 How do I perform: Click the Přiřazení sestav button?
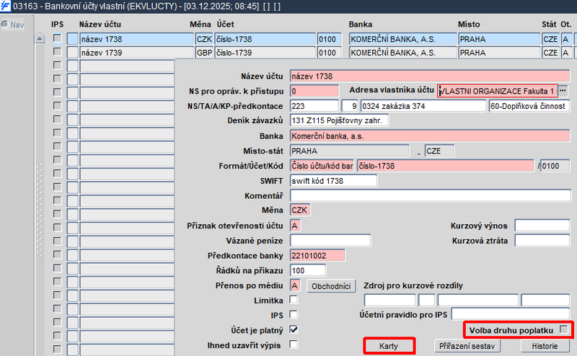pos(467,346)
